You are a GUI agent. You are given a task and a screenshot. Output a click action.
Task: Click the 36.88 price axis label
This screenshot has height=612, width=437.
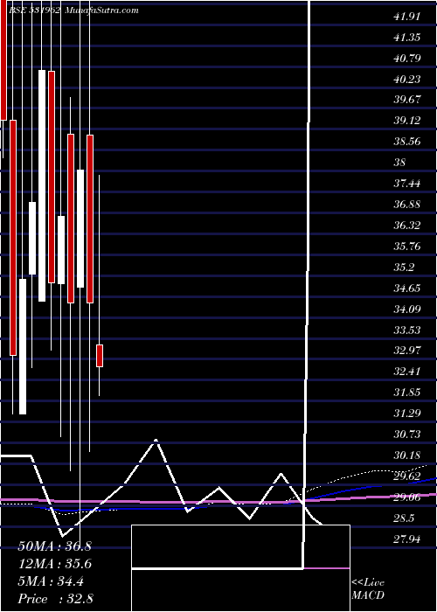pos(407,205)
